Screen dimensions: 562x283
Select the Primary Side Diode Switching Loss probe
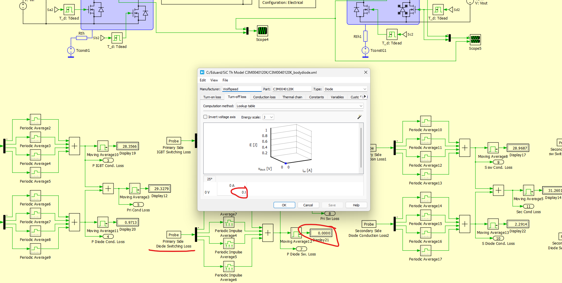pos(174,235)
